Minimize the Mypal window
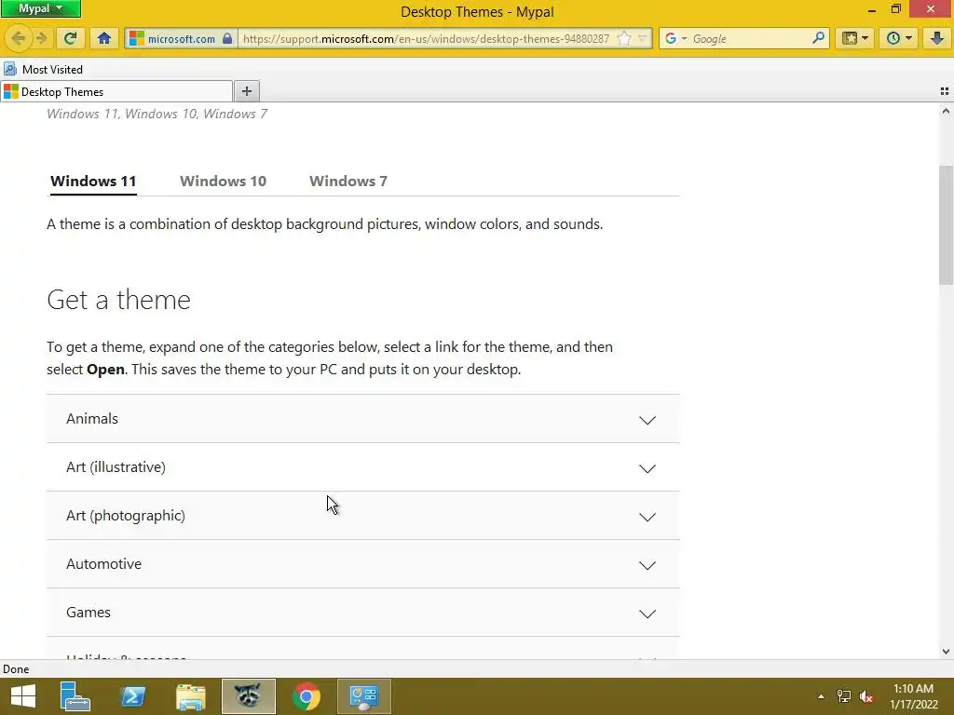This screenshot has width=954, height=715. pyautogui.click(x=871, y=9)
